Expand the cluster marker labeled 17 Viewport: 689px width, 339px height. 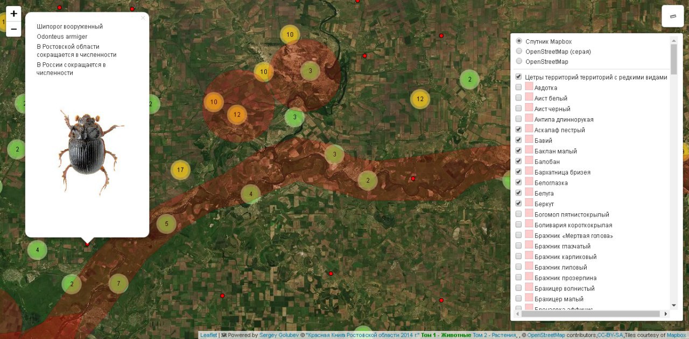[x=180, y=170]
